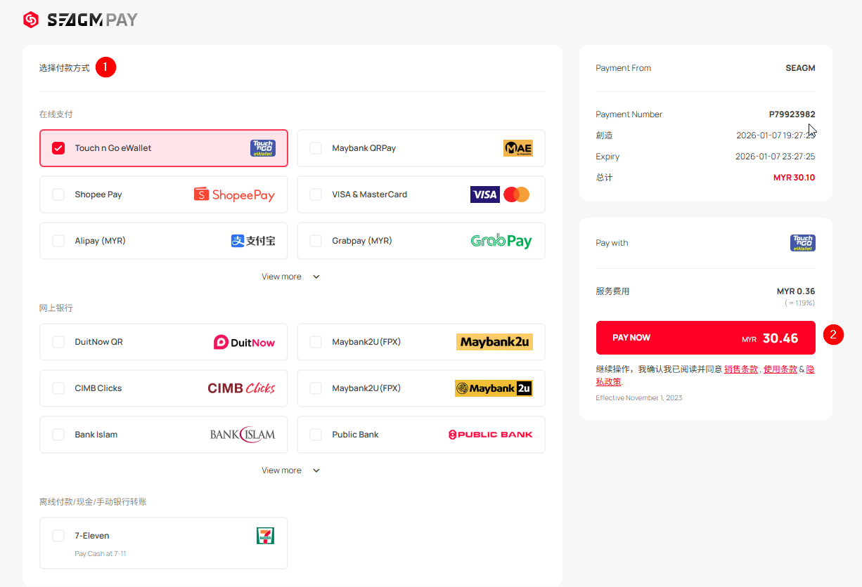The height and width of the screenshot is (587, 862).
Task: Click the Payment Number P79923982
Action: coord(792,114)
